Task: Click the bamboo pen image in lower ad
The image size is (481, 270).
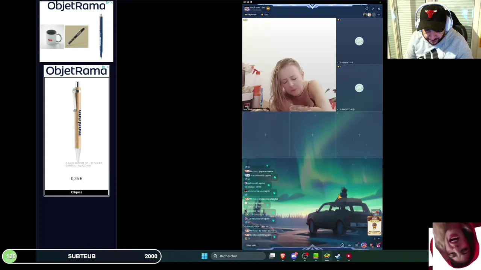Action: (78, 121)
